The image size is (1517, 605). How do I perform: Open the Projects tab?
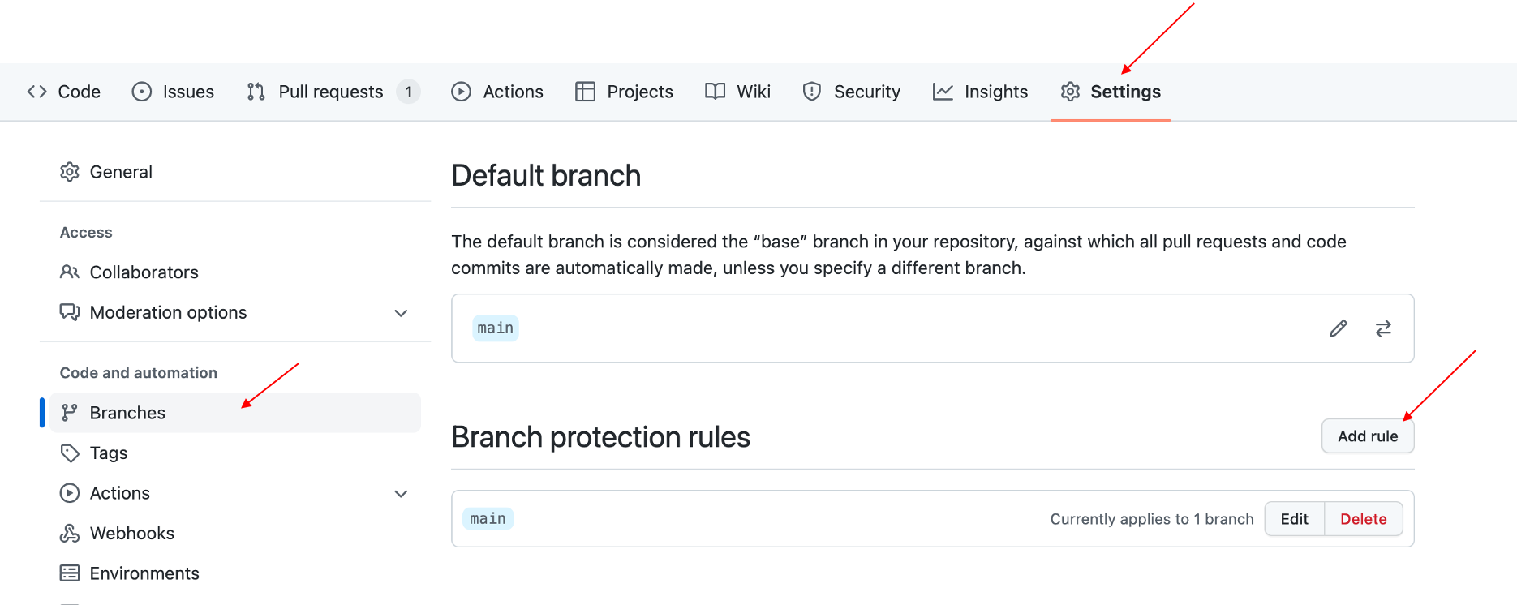(x=624, y=92)
